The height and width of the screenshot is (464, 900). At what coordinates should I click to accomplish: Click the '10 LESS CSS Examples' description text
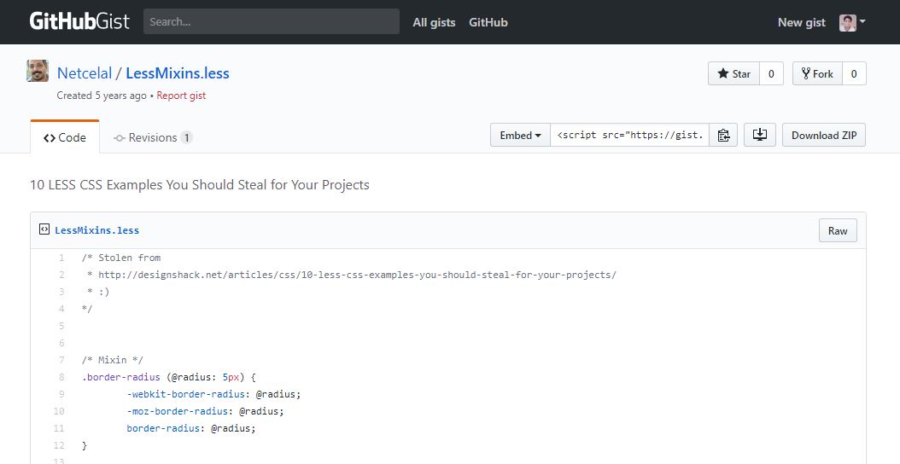pos(199,185)
